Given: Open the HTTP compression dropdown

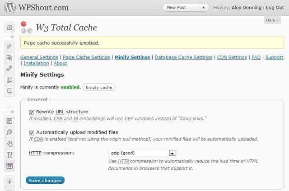Looking at the screenshot, I should [x=172, y=153].
